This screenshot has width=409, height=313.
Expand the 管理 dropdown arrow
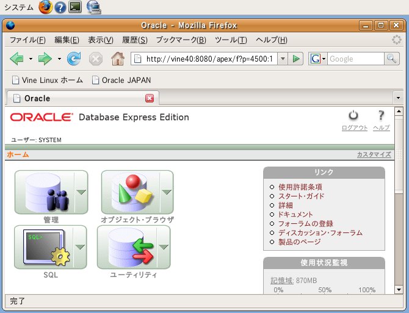(x=81, y=192)
